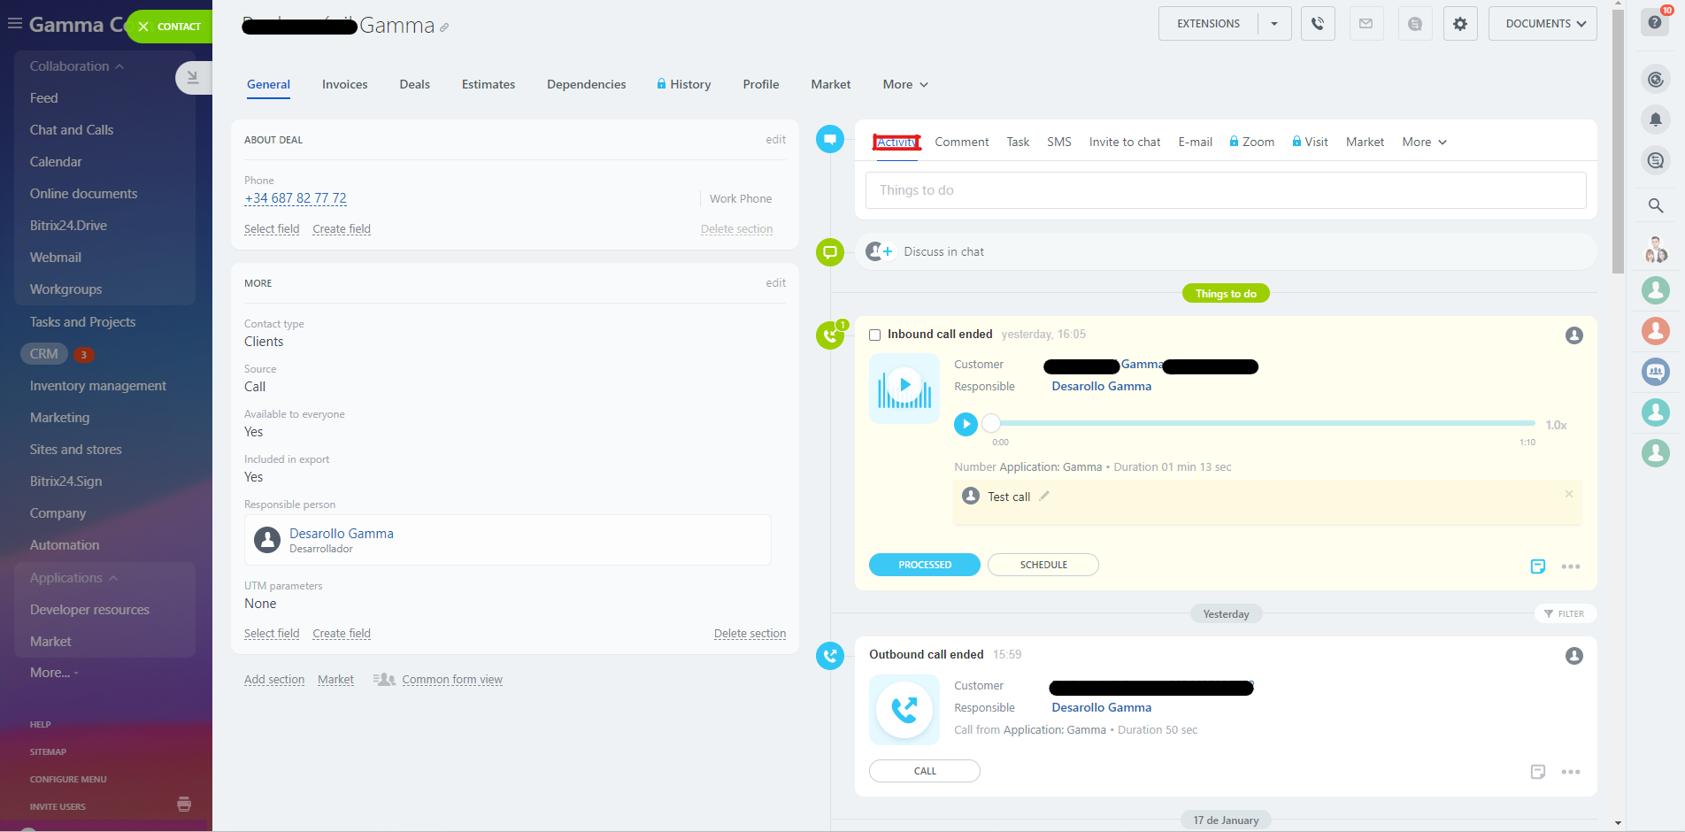Viewport: 1685px width, 832px height.
Task: Open the Comment tab in activity panel
Action: [961, 142]
